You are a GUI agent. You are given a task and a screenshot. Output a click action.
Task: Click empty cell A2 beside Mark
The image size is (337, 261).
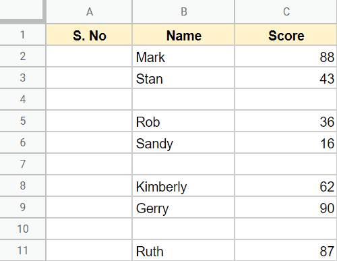click(x=89, y=56)
